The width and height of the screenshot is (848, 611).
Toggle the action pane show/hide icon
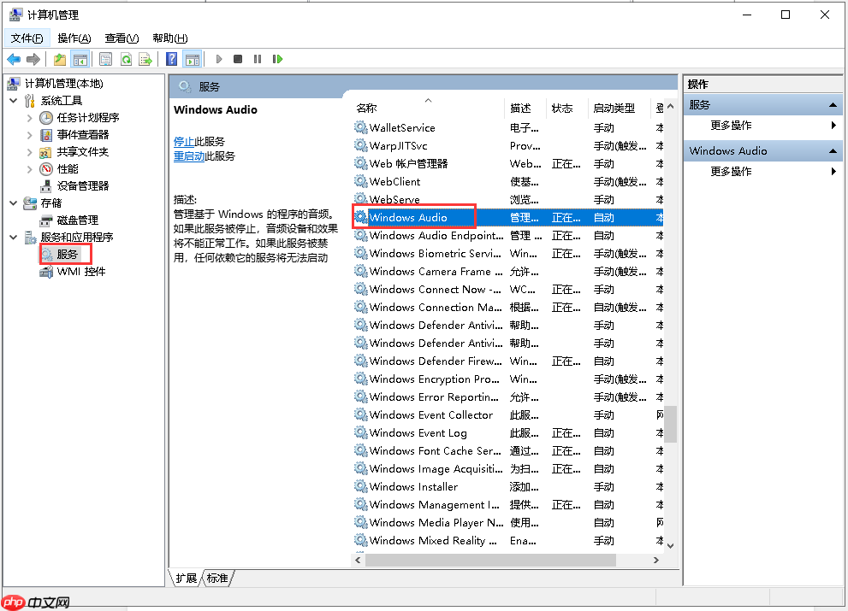pyautogui.click(x=193, y=58)
